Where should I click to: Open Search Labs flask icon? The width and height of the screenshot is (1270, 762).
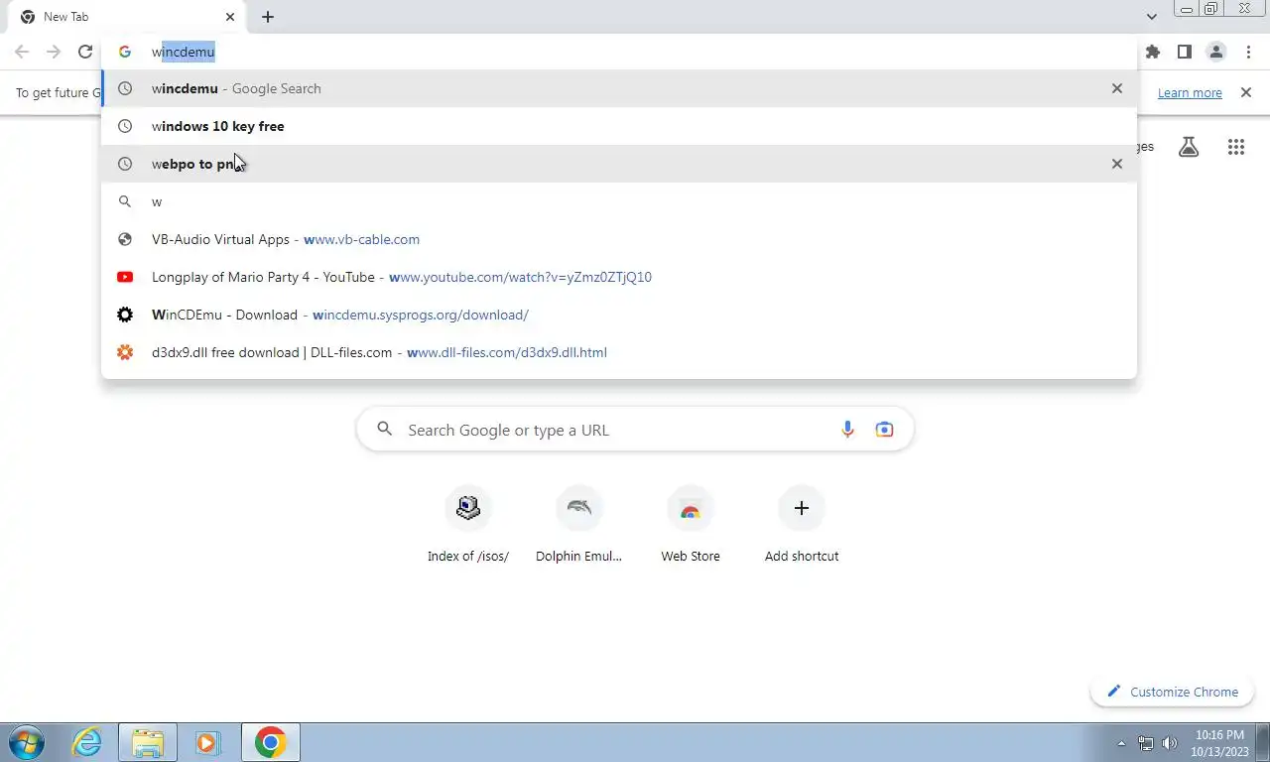pos(1189,147)
